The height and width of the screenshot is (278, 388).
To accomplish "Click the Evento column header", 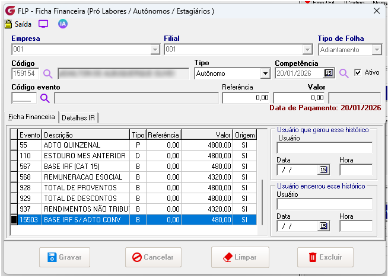I will [x=30, y=135].
